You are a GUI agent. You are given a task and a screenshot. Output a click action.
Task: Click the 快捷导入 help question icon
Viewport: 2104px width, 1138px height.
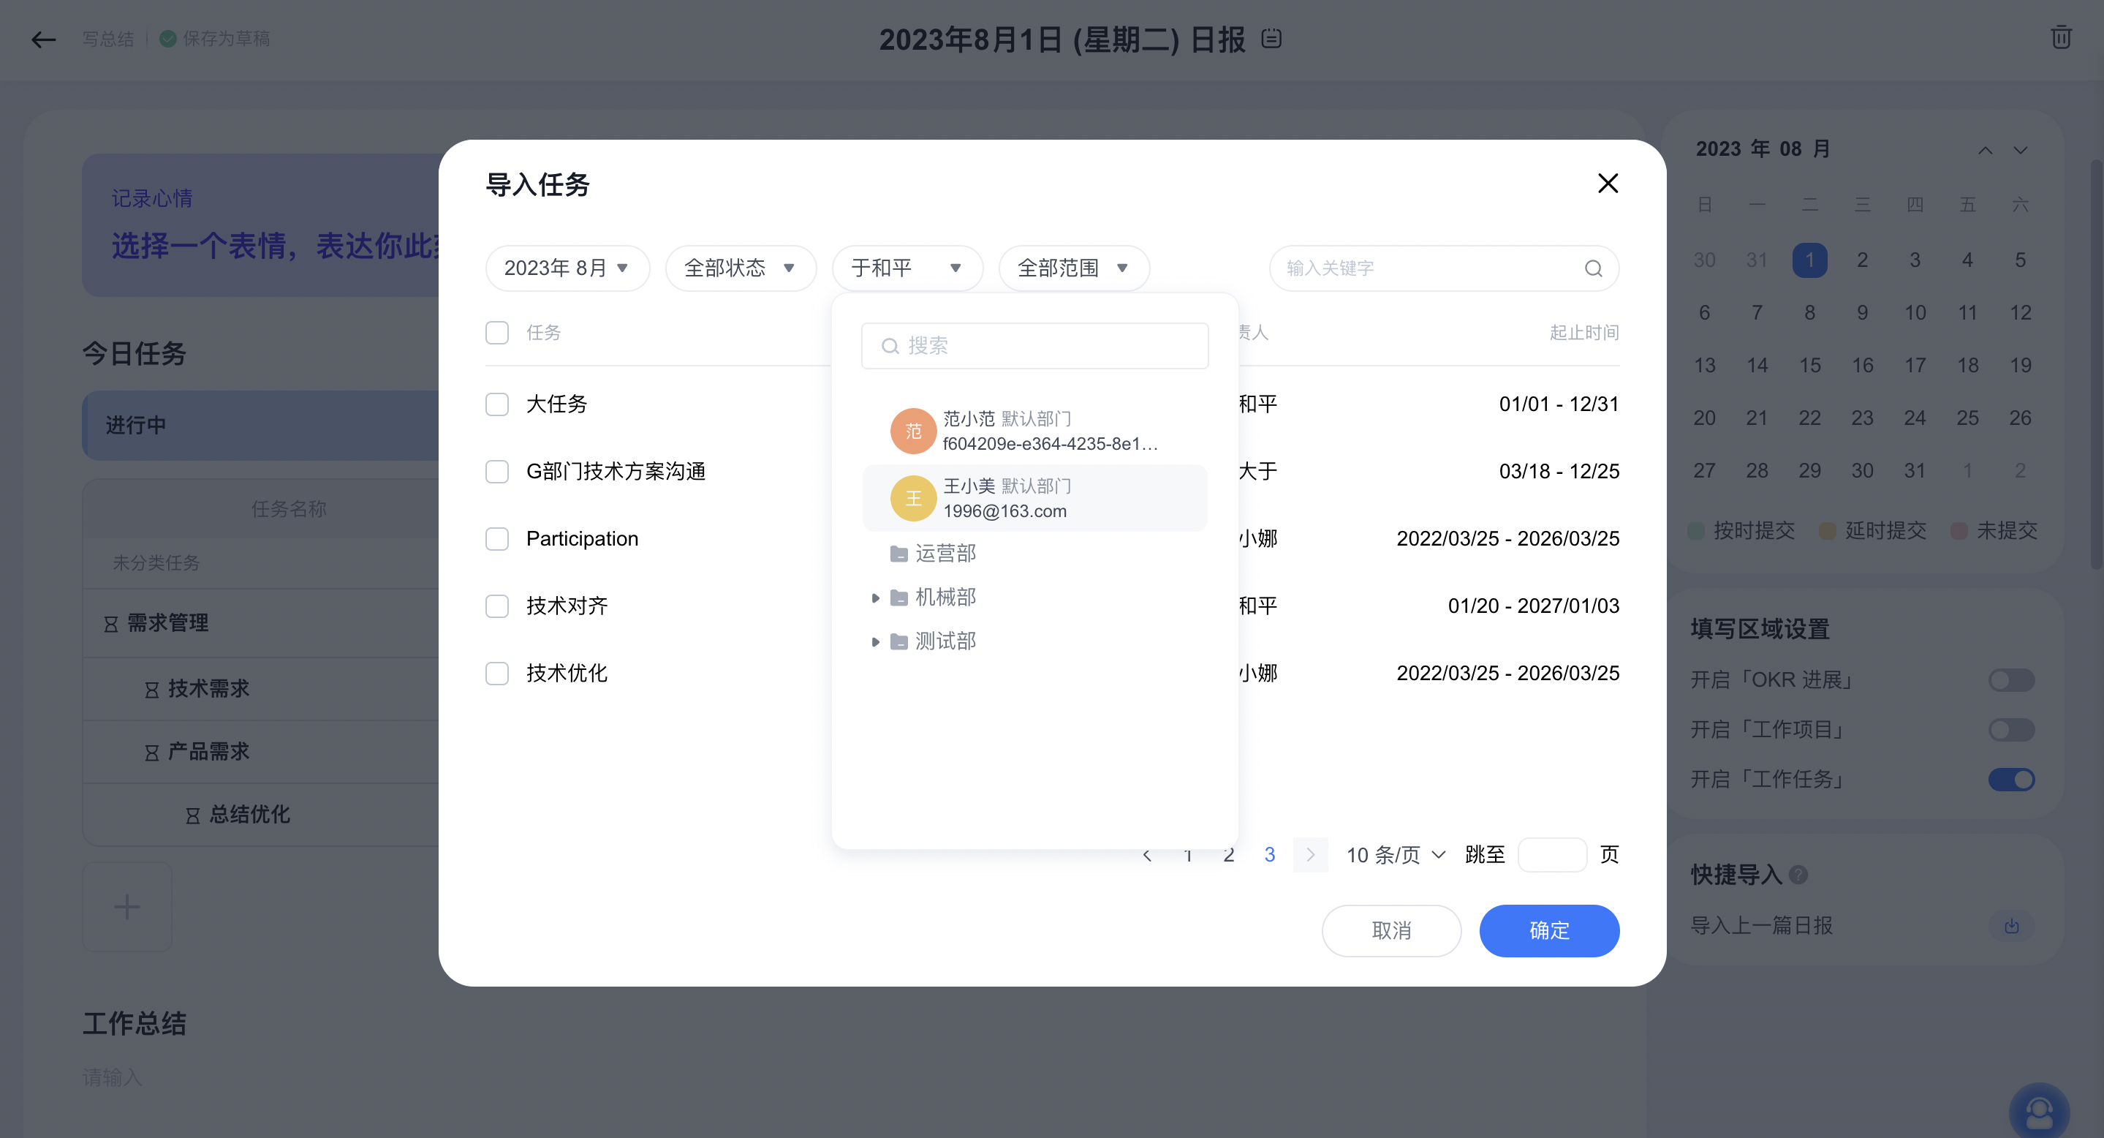[1798, 875]
